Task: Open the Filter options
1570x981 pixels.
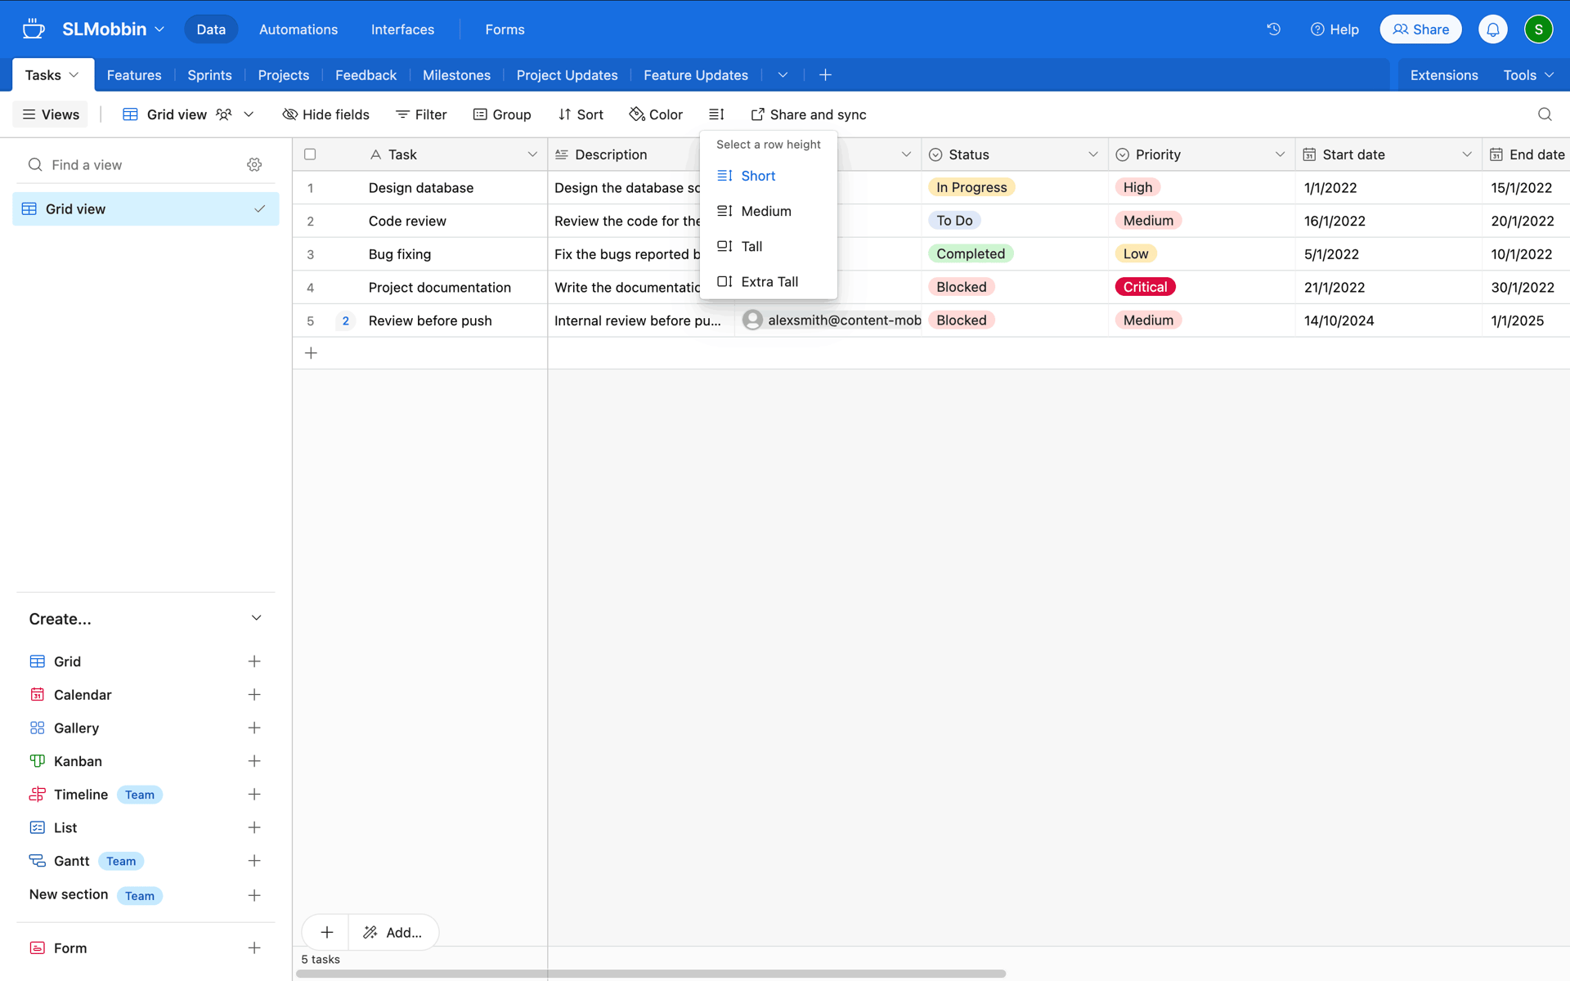Action: (421, 114)
